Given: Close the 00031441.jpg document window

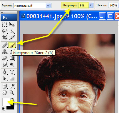Looking at the screenshot, I should click(117, 16).
